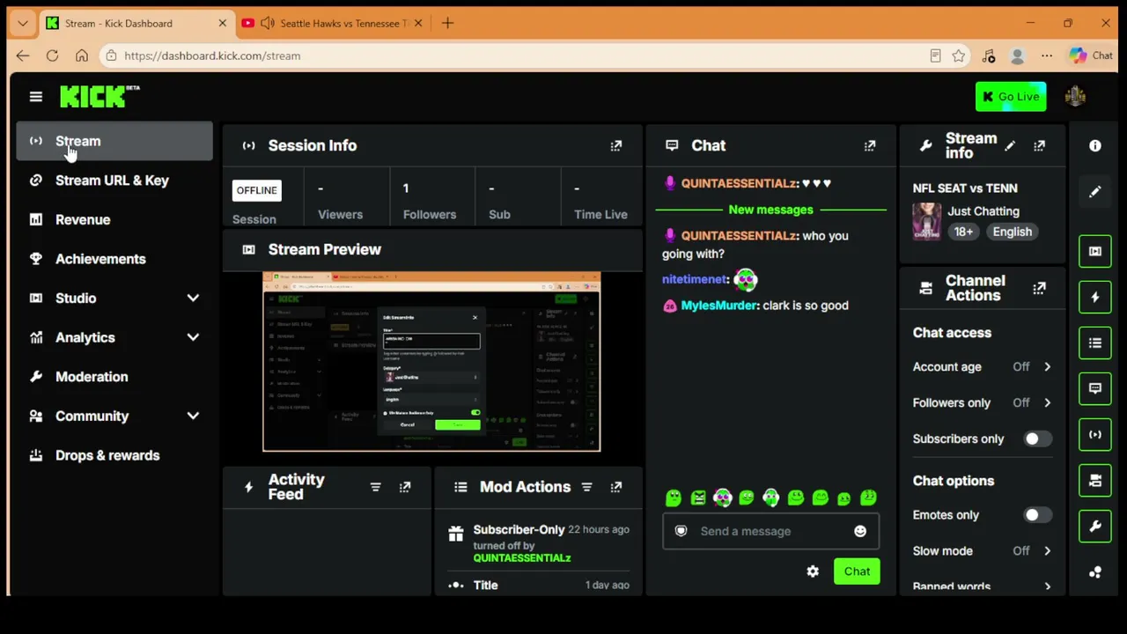Edit Stream info with the pencil icon
This screenshot has height=634, width=1127.
(1010, 145)
